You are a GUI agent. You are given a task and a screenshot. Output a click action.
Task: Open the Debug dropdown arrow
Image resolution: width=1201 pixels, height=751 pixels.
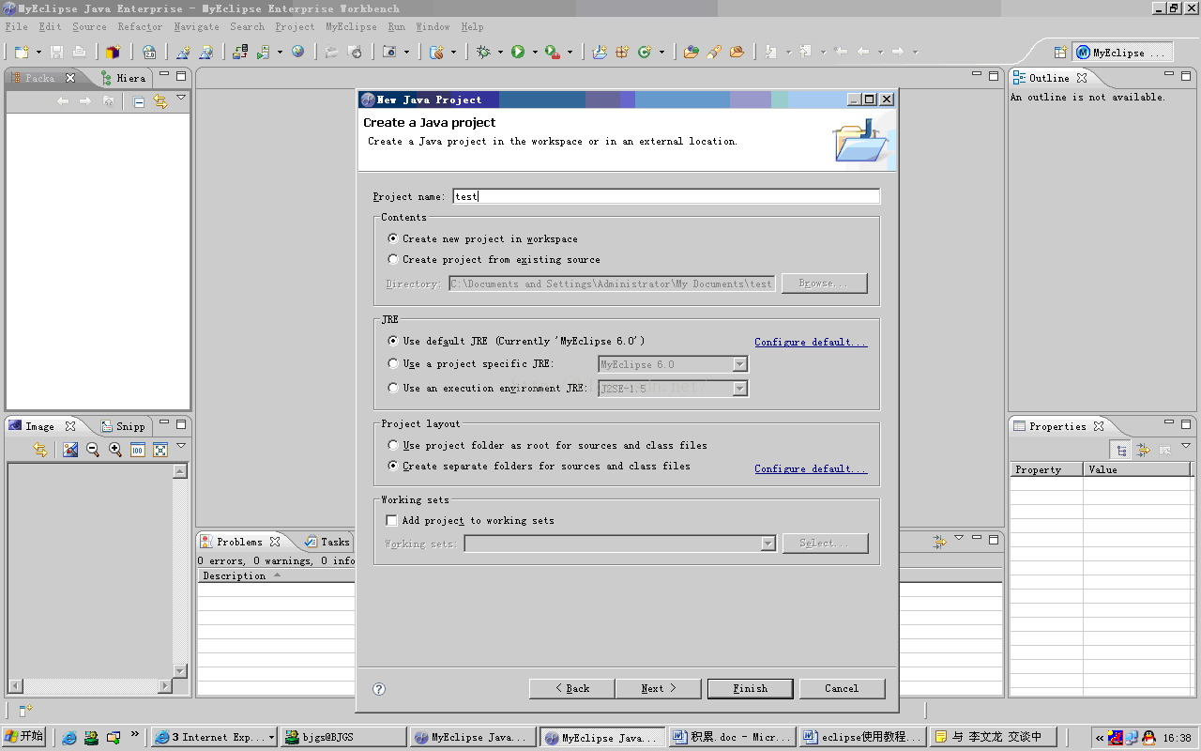point(500,53)
